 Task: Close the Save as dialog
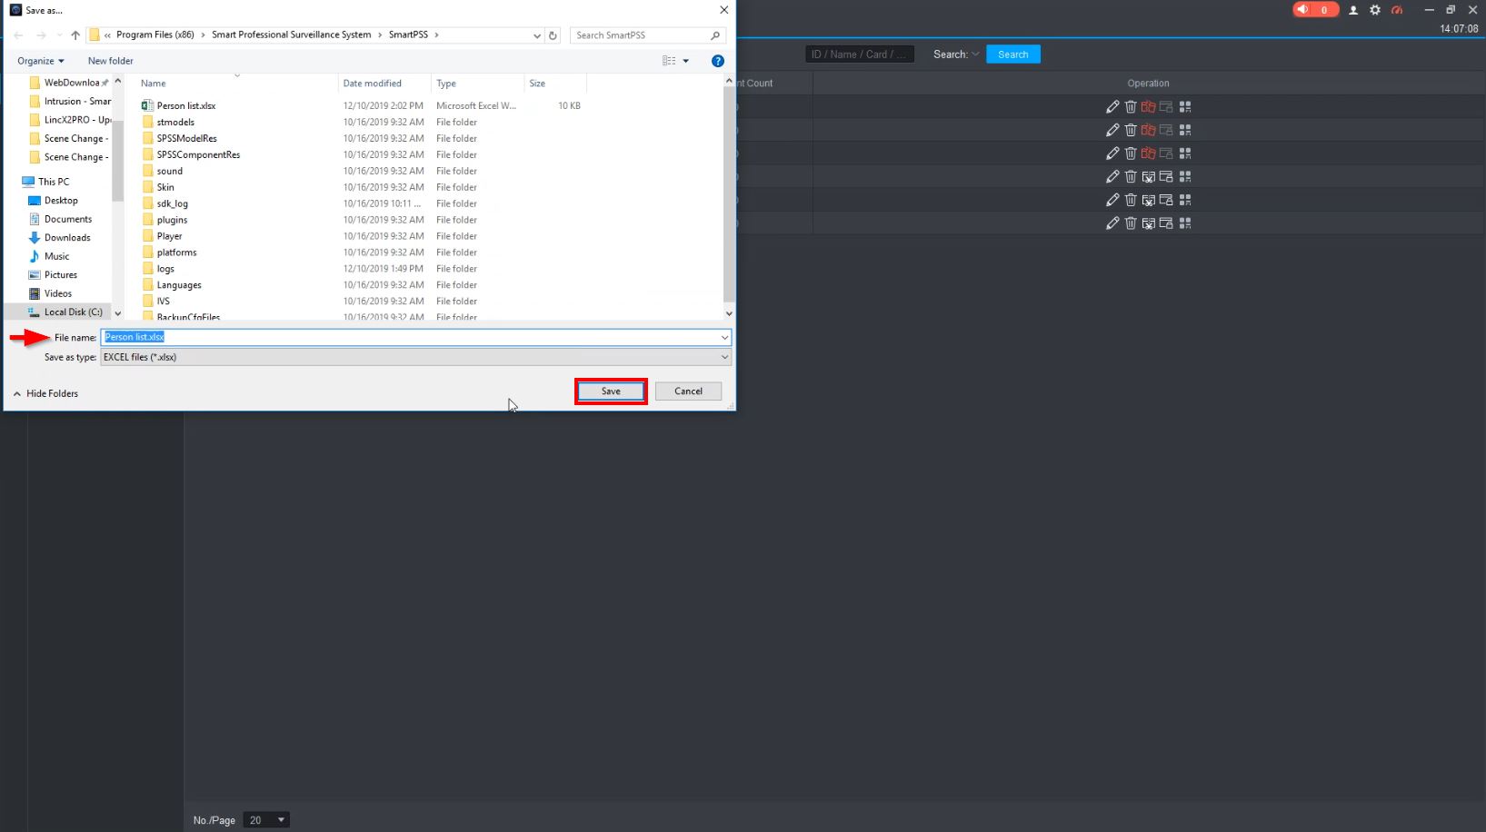pyautogui.click(x=723, y=10)
